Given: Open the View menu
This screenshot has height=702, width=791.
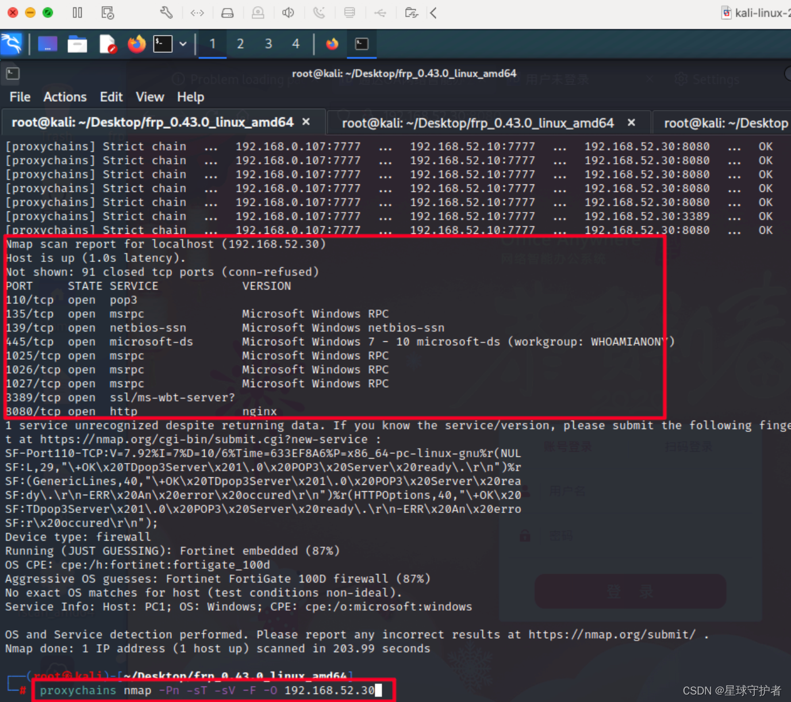Looking at the screenshot, I should point(150,97).
